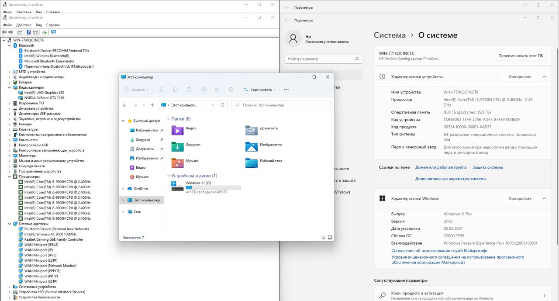Image resolution: width=559 pixels, height=301 pixels.
Task: Expand OneDrive in the Explorer navigation pane
Action: click(123, 189)
